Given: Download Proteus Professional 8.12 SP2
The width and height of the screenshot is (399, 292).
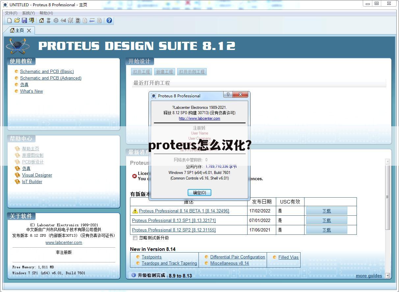Looking at the screenshot, I should point(327,230).
